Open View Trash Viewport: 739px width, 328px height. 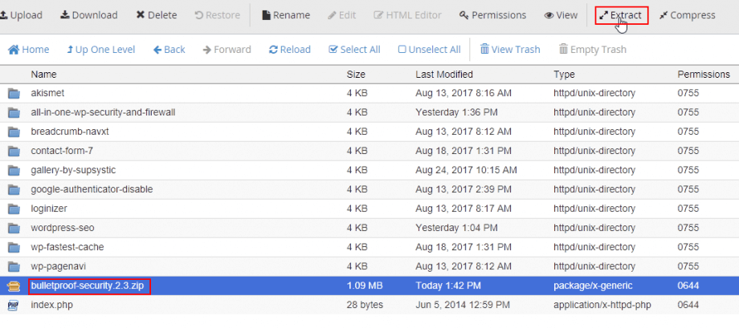510,50
